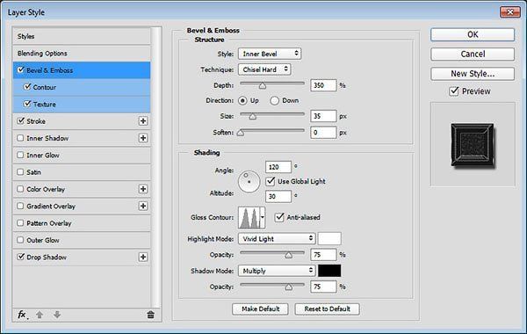
Task: Open the Technique dropdown showing Chisel Hard
Action: pyautogui.click(x=264, y=69)
